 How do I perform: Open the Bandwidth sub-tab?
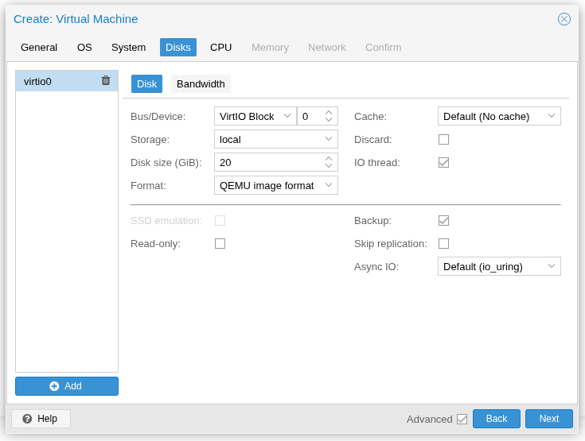201,83
